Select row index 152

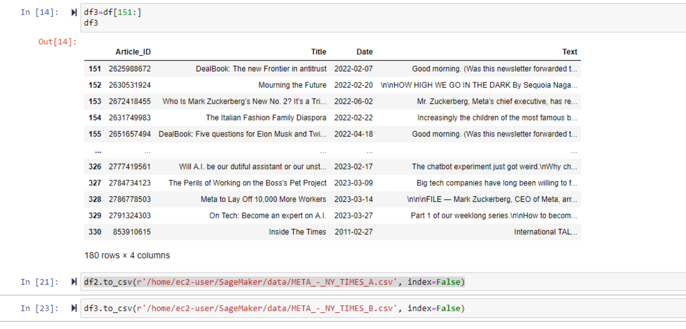95,85
